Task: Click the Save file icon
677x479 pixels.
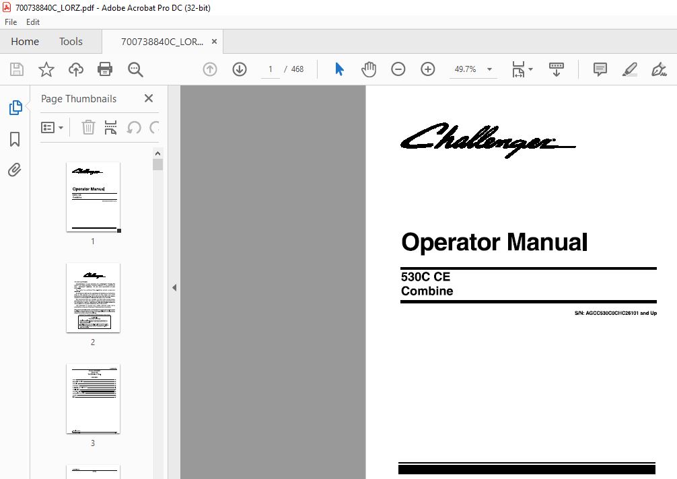Action: [x=17, y=69]
